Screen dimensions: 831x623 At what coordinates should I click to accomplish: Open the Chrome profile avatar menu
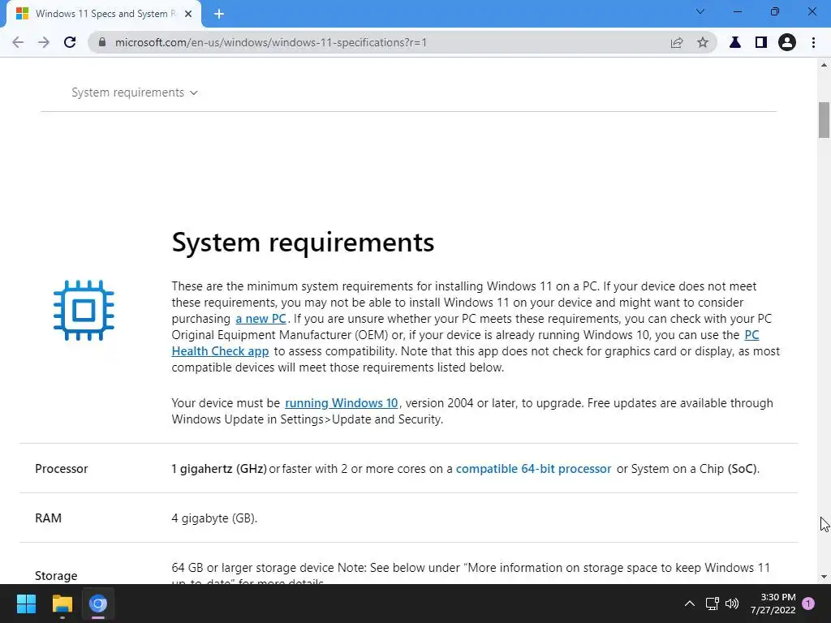[x=787, y=42]
